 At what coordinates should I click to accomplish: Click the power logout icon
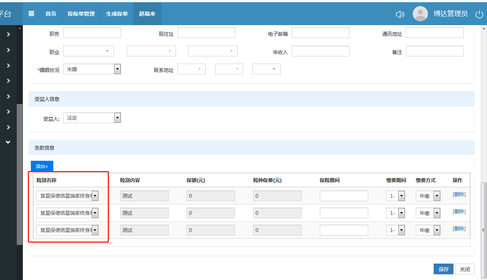(479, 14)
